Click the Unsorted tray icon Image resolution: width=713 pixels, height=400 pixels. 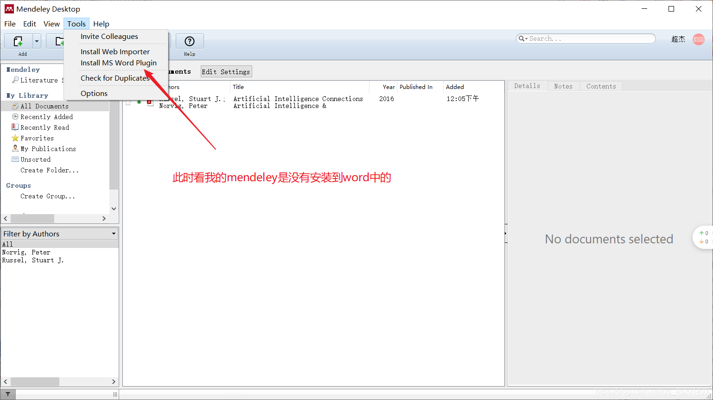pos(15,159)
